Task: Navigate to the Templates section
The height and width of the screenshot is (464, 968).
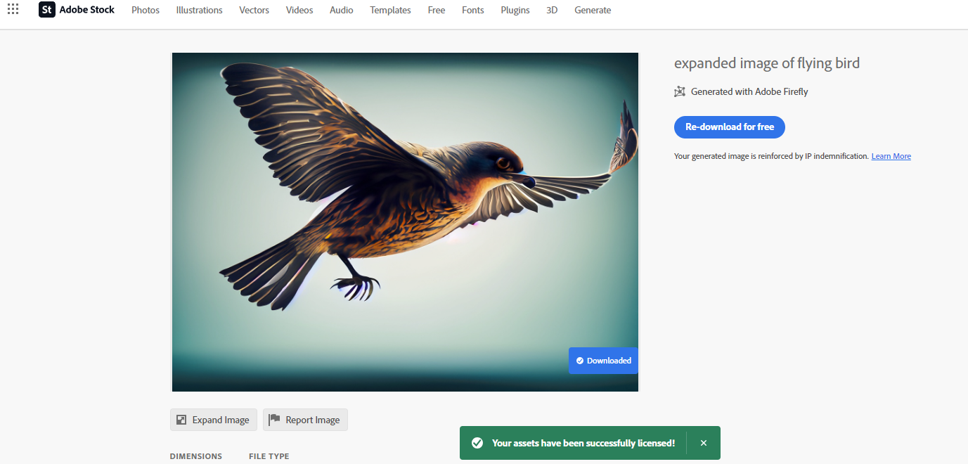Action: tap(390, 10)
